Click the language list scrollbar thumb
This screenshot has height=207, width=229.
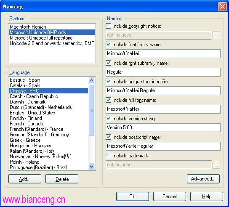pyautogui.click(x=92, y=110)
